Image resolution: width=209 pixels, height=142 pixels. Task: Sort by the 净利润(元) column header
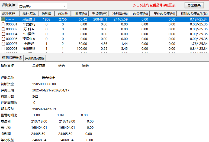click(119, 14)
